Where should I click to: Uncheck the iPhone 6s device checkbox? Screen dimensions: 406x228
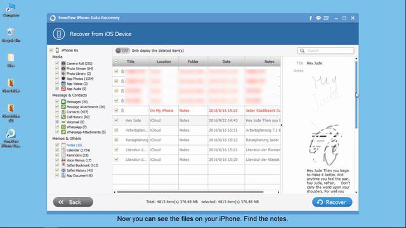point(51,50)
